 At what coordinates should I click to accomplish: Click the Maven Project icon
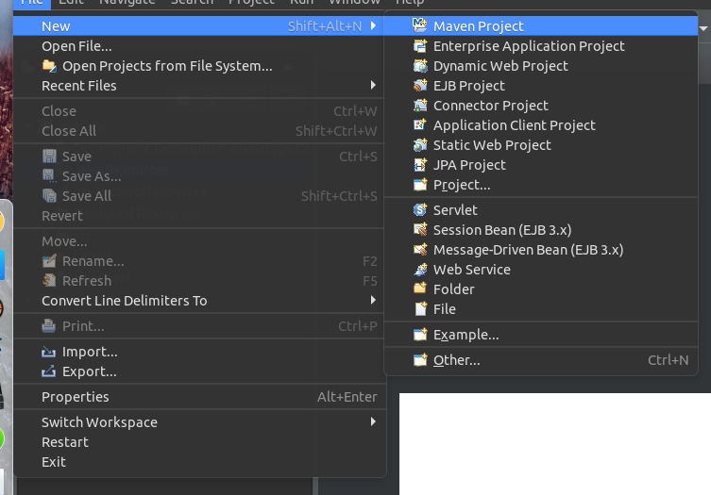[x=420, y=25]
